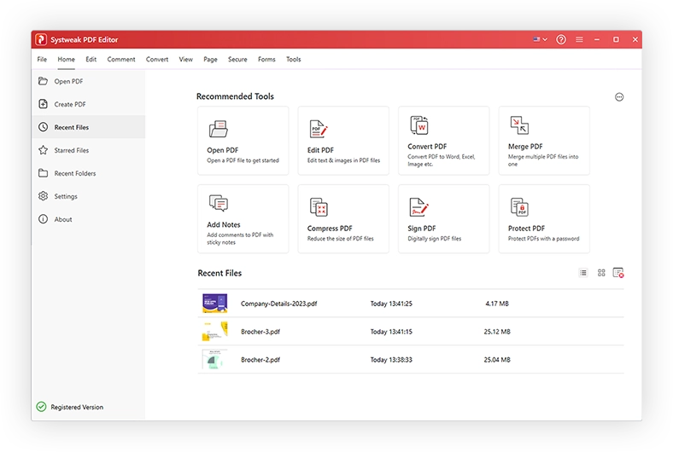Switch recent files to list view
The width and height of the screenshot is (673, 452).
tap(583, 273)
